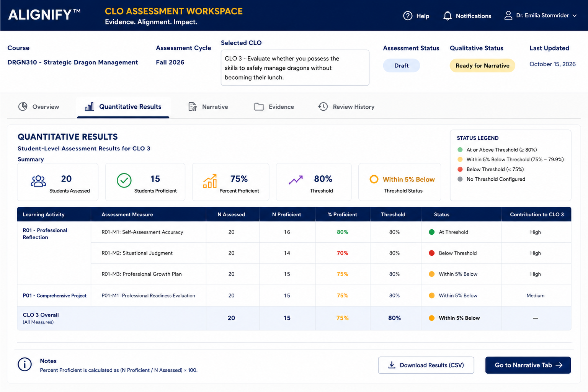588x392 pixels.
Task: Click R01-M3: Professional Growth Plan measure
Action: [142, 274]
